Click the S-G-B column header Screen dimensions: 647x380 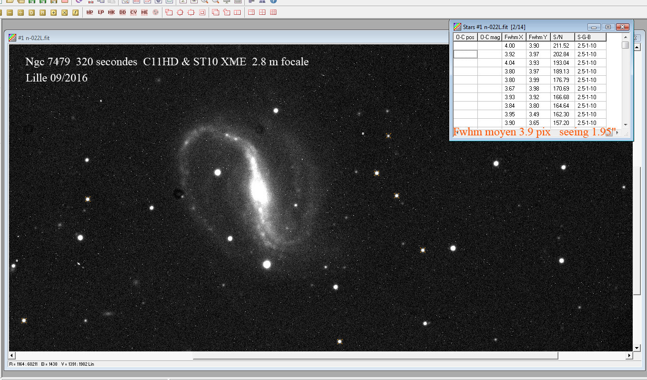tap(590, 37)
